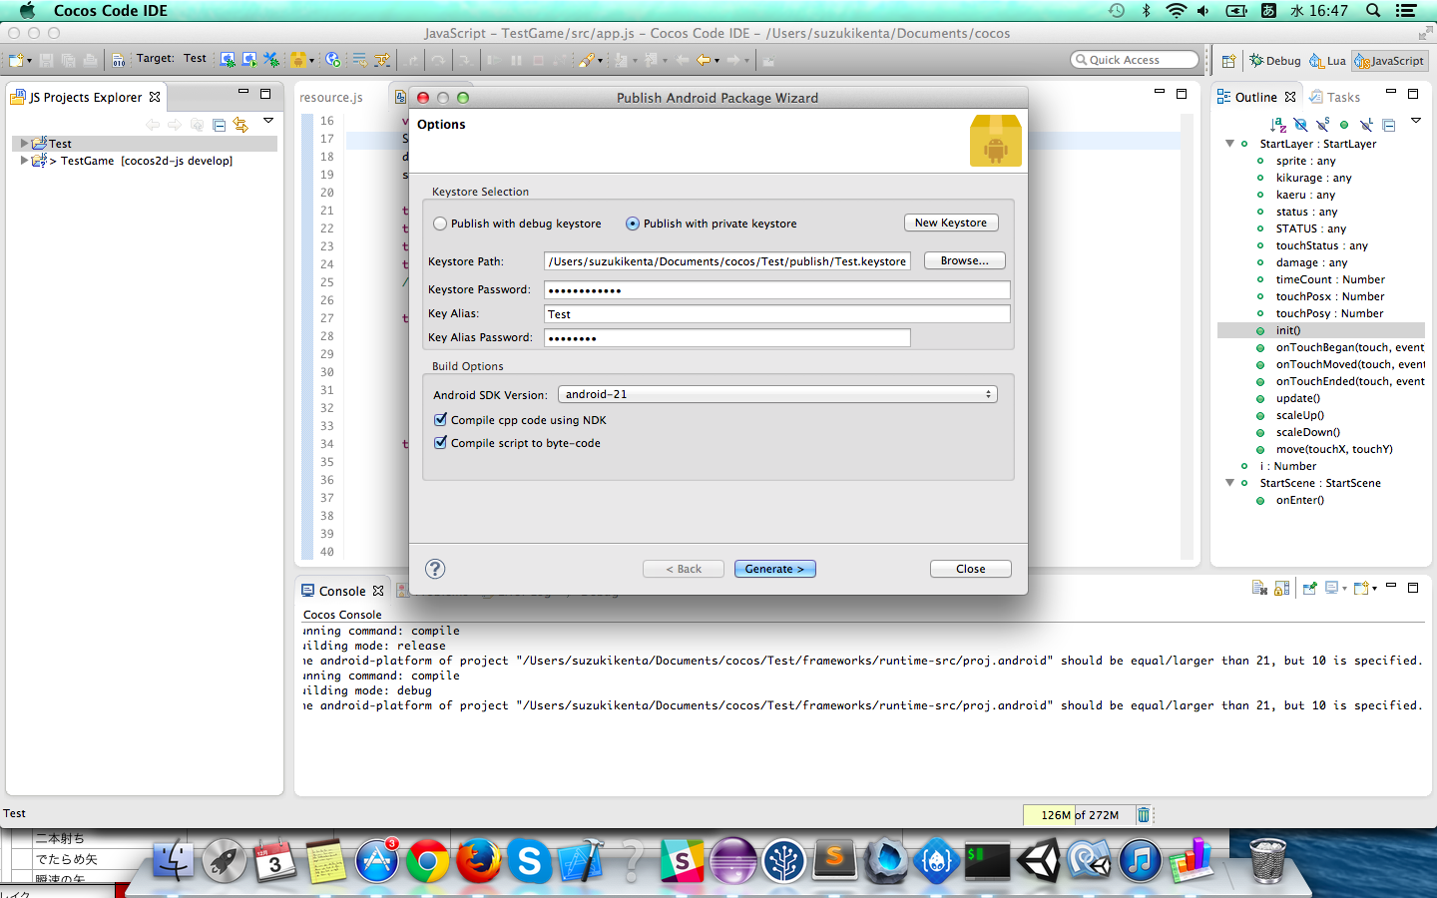Click the Hide Fields icon in Outline
1437x898 pixels.
pos(1300,125)
